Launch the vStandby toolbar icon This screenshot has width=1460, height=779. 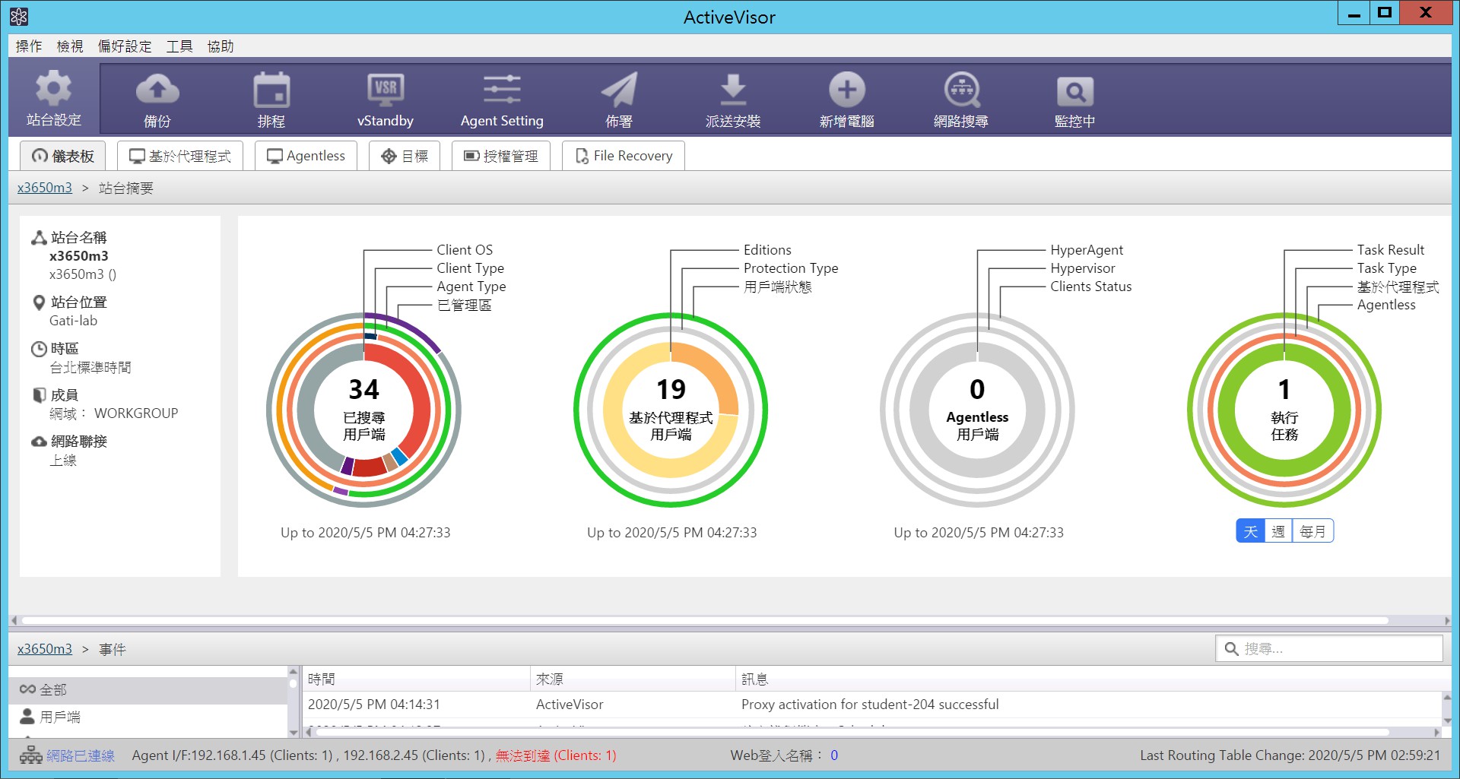[x=386, y=90]
